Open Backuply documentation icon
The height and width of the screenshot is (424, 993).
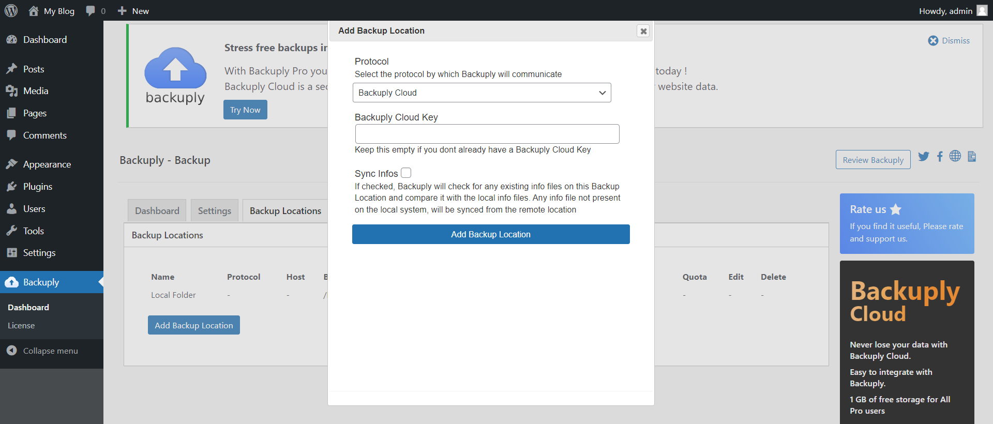(x=972, y=156)
